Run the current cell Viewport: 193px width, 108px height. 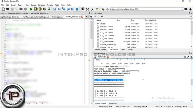36,9
